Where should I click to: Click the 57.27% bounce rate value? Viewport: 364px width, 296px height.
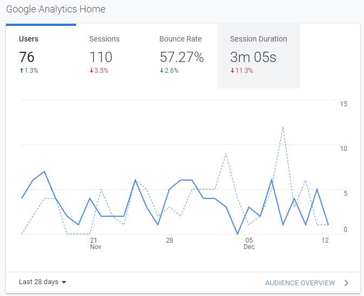[x=182, y=57]
